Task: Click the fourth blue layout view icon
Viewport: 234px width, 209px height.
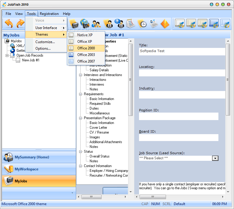Action: click(x=214, y=23)
